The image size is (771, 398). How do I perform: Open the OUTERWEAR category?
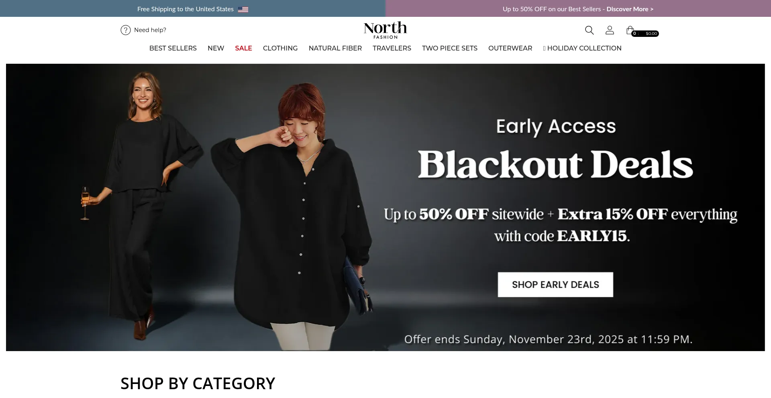click(510, 48)
